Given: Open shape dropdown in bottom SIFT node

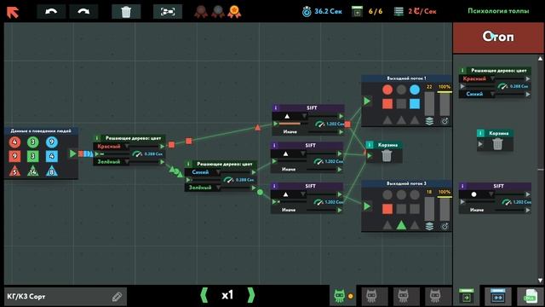Looking at the screenshot, I should [x=290, y=194].
